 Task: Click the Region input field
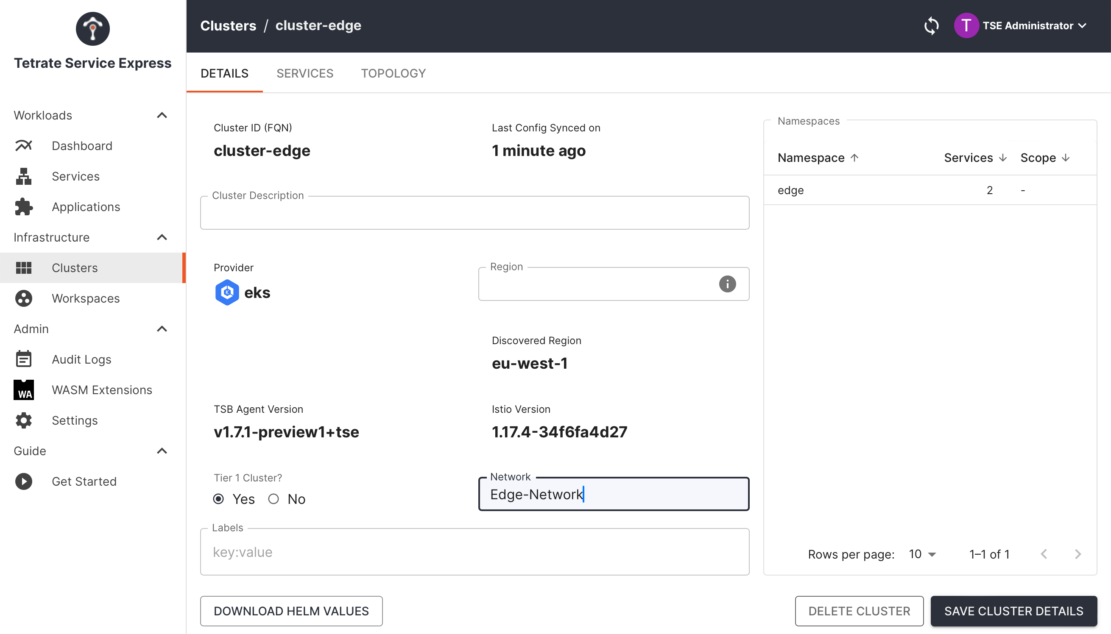click(614, 284)
